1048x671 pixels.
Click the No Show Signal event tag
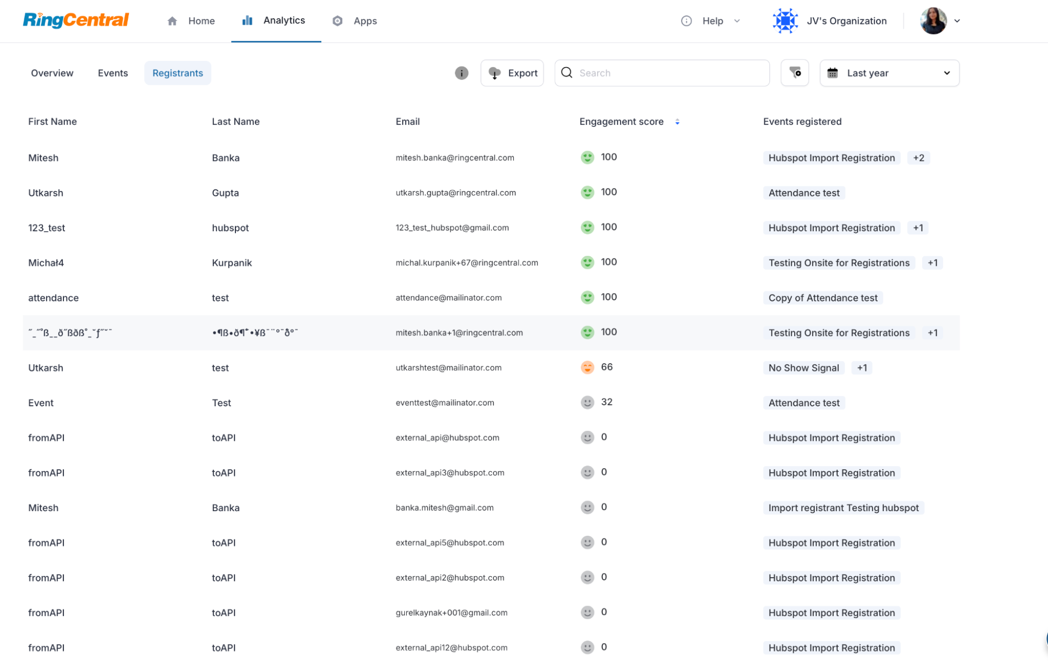[x=803, y=368]
